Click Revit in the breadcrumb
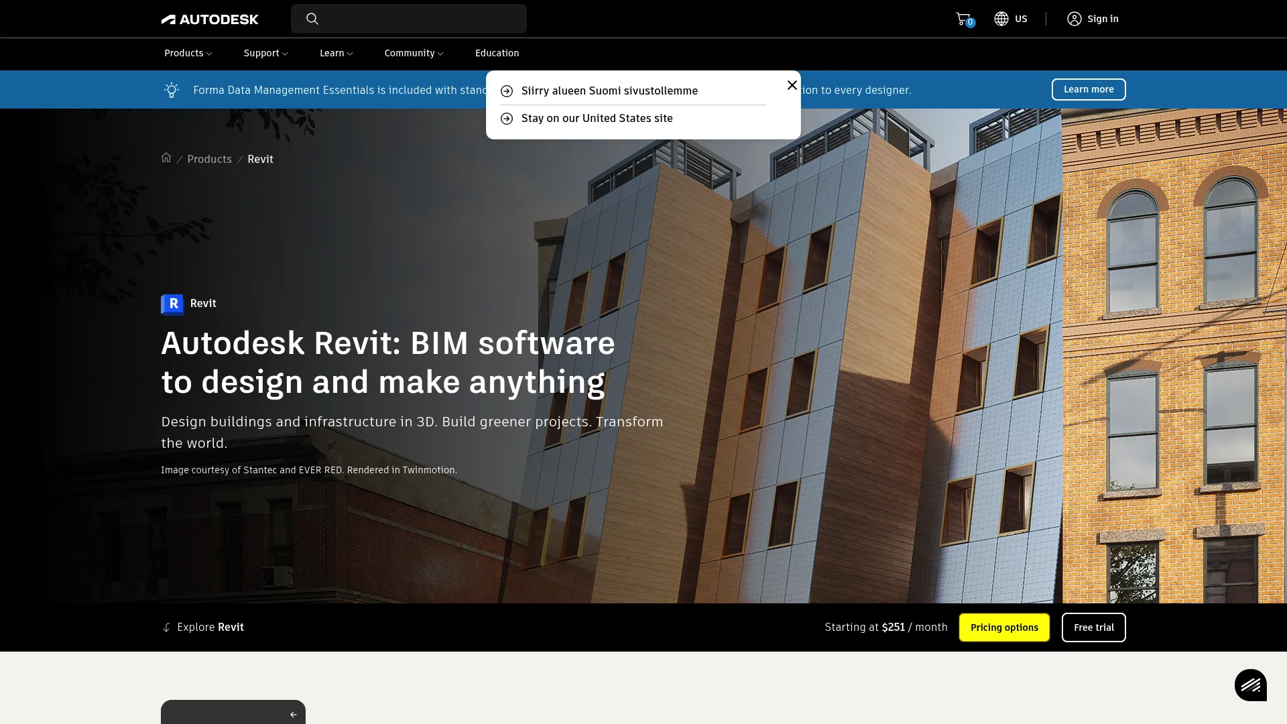Viewport: 1287px width, 724px height. coord(260,159)
